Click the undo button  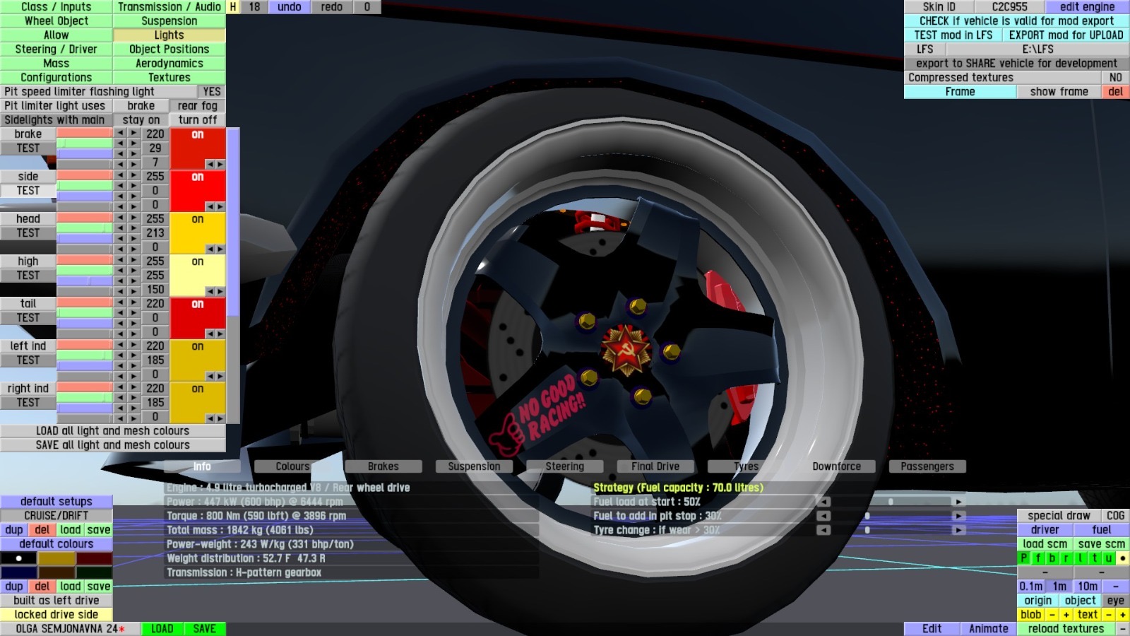click(290, 7)
